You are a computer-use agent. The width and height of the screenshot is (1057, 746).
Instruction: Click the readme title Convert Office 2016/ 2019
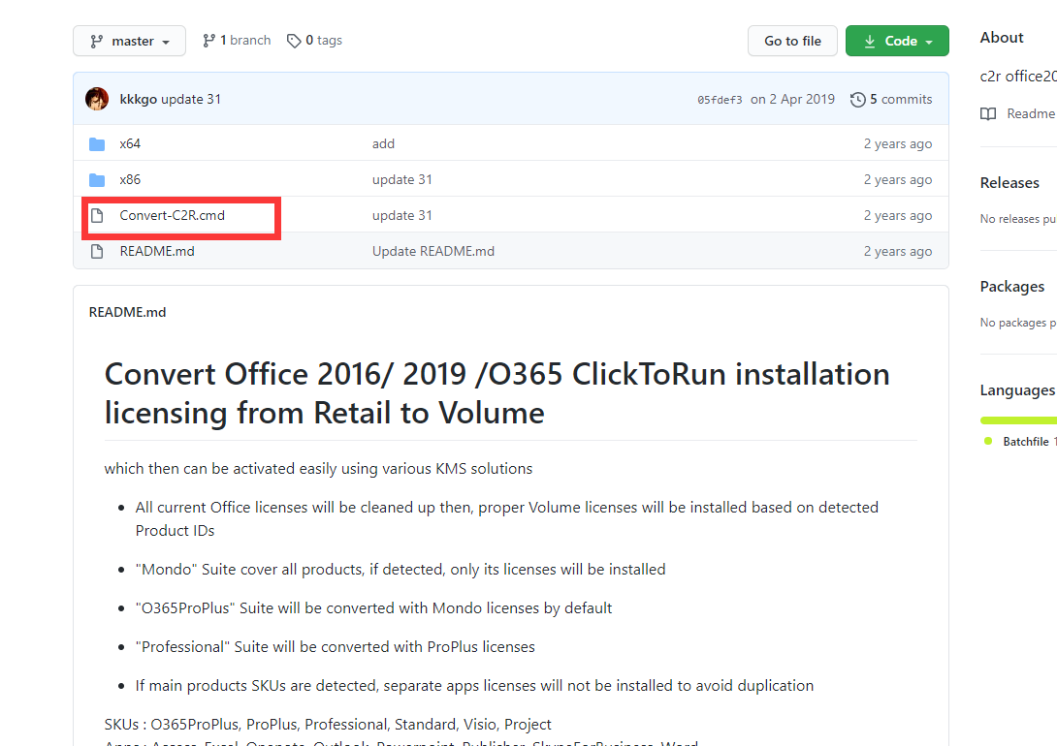coord(496,393)
